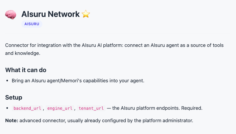Click the brain emoji icon
Screen dimensions: 236x134
(x=11, y=15)
